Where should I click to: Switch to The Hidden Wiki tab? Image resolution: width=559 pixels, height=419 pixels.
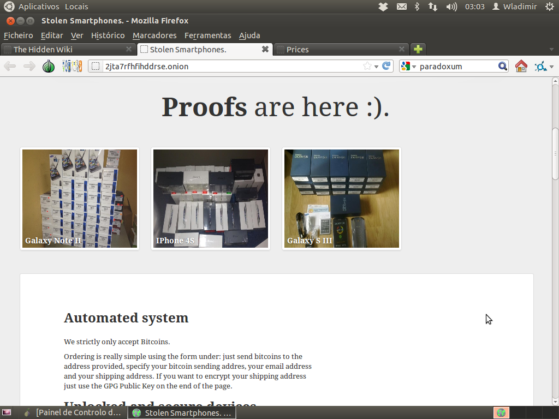(x=68, y=50)
